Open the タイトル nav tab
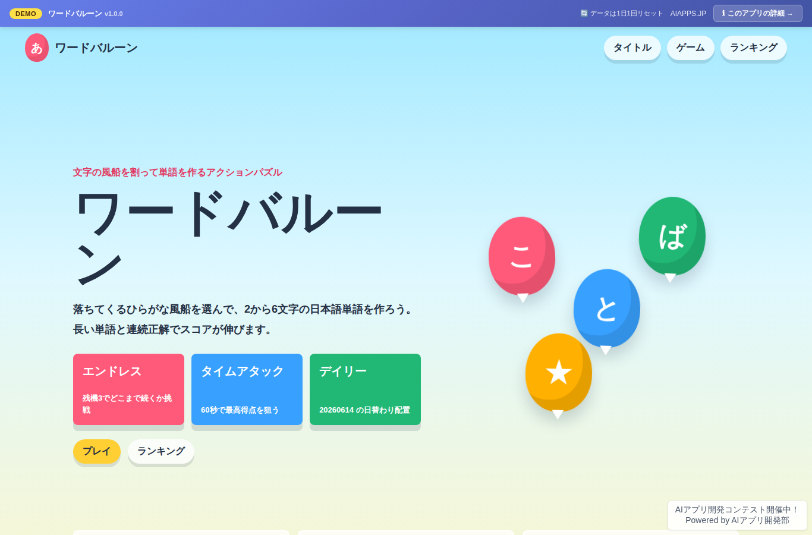The width and height of the screenshot is (812, 535). coord(632,48)
